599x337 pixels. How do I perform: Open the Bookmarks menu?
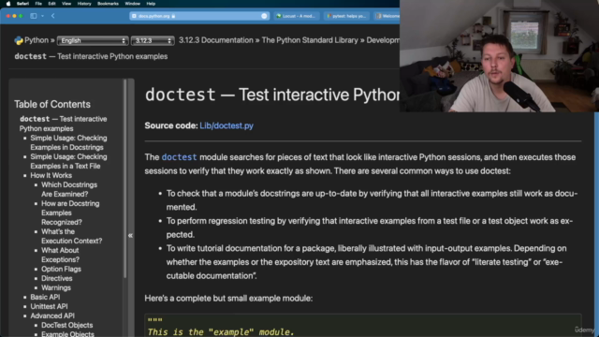click(x=108, y=4)
